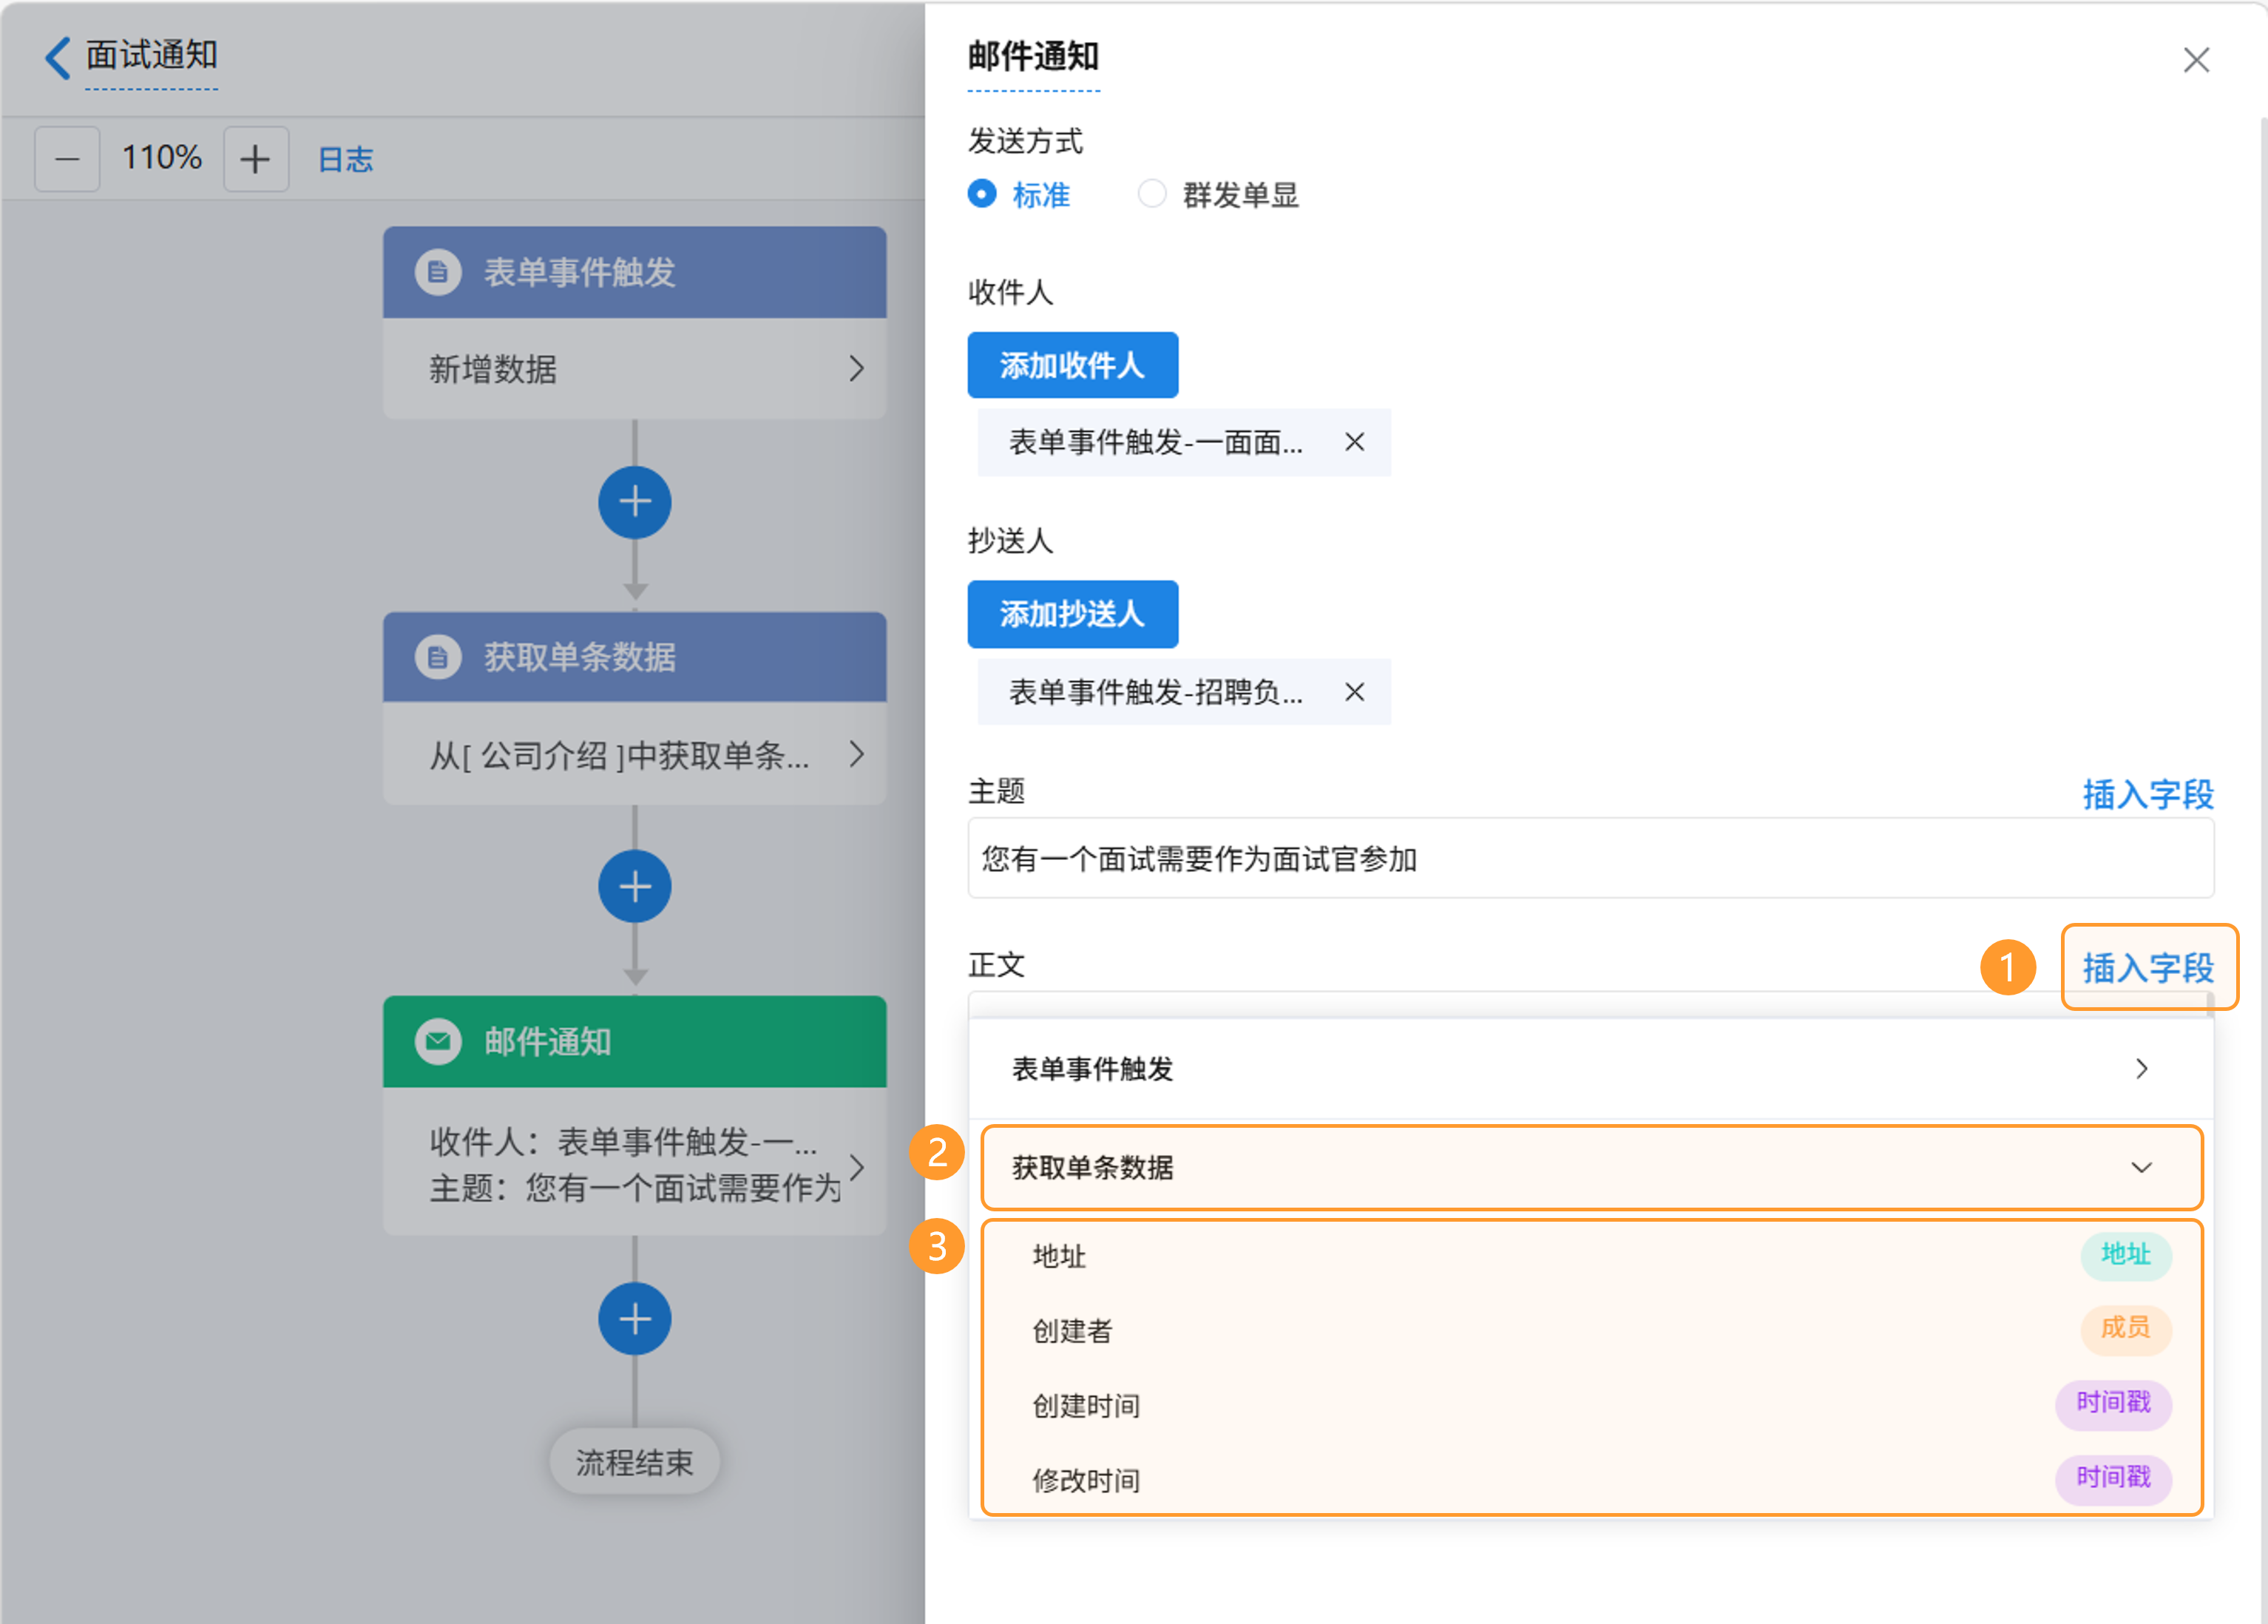Click the back arrow beside 面试通知
This screenshot has height=1624, width=2268.
pos(58,57)
